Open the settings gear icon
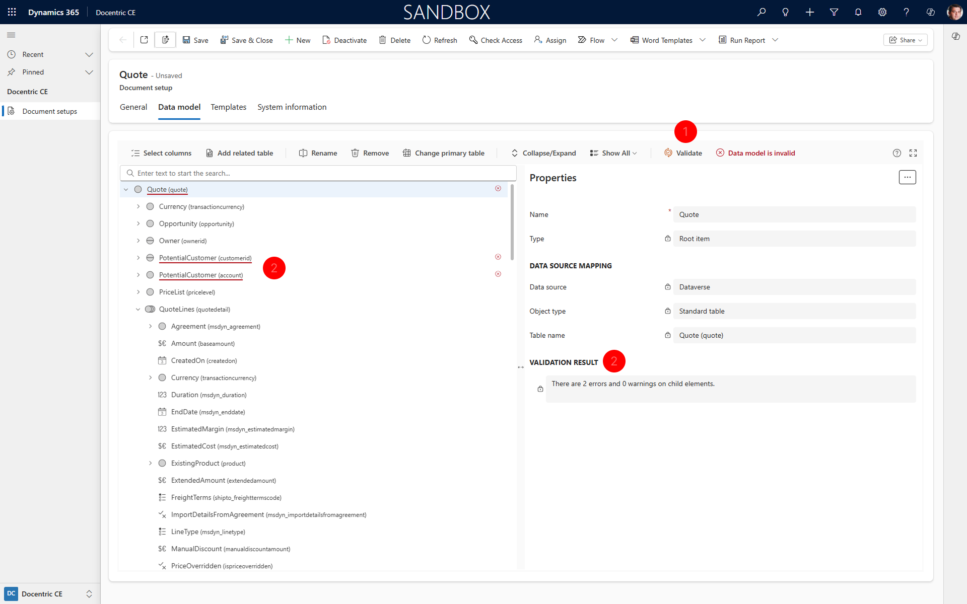 (x=882, y=12)
